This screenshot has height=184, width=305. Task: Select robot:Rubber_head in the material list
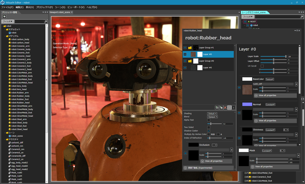tap(20, 103)
